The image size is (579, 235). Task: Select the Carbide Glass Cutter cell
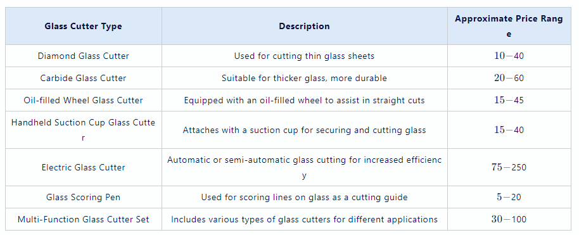point(84,79)
